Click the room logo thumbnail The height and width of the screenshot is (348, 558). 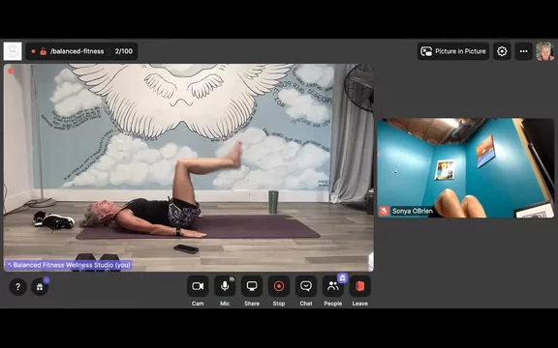point(13,51)
